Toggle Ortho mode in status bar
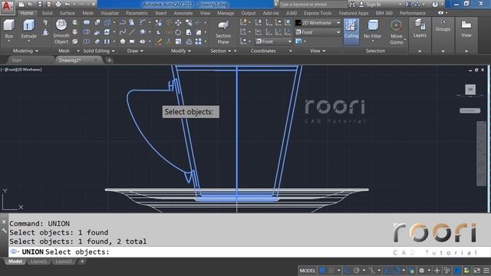 [x=347, y=271]
